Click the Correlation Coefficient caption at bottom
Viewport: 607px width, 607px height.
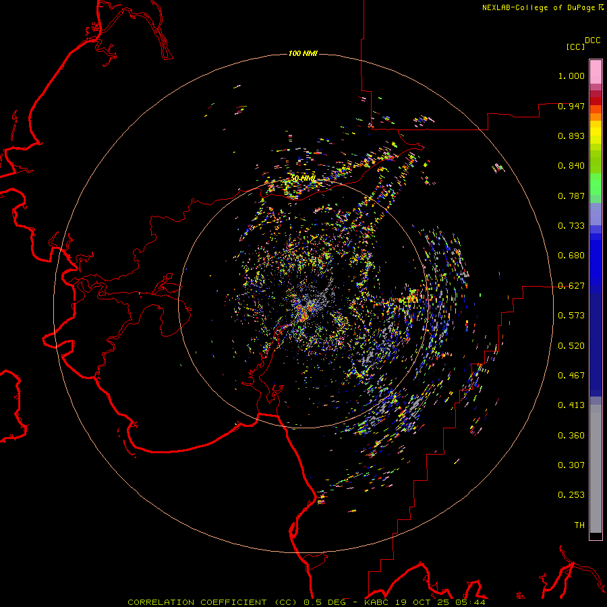click(x=306, y=602)
